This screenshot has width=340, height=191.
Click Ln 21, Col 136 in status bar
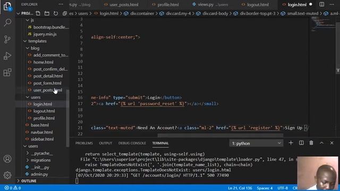click(x=240, y=188)
